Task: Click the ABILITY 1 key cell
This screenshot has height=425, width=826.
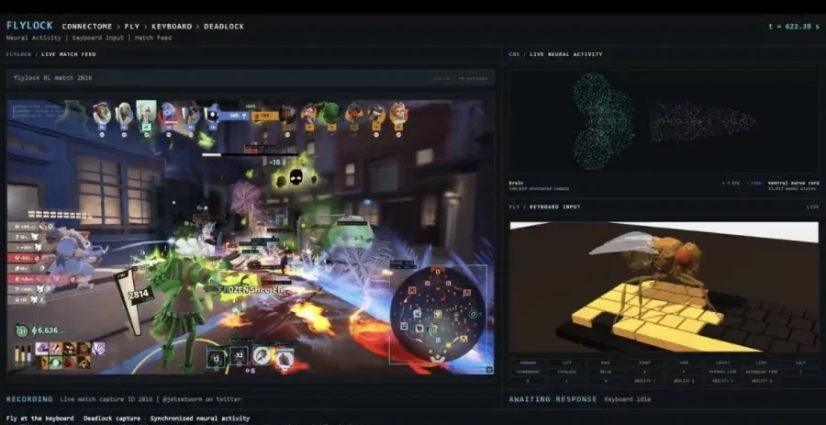Action: coord(644,381)
